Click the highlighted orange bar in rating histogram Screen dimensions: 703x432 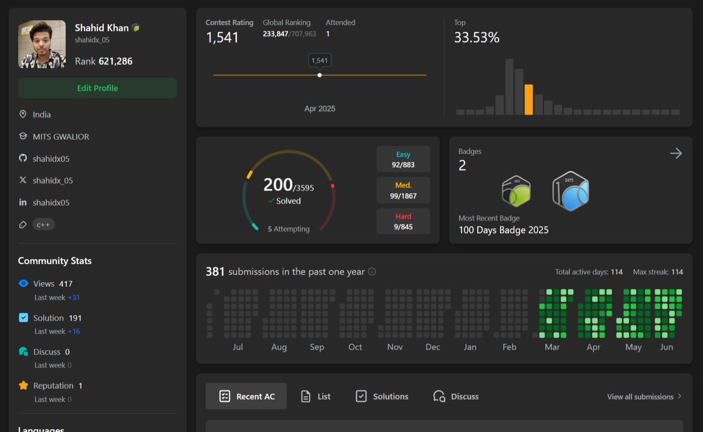(x=529, y=100)
